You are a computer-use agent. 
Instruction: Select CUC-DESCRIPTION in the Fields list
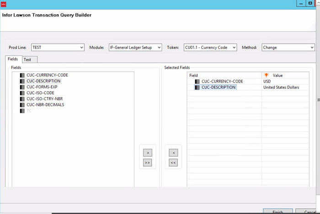[x=43, y=81]
